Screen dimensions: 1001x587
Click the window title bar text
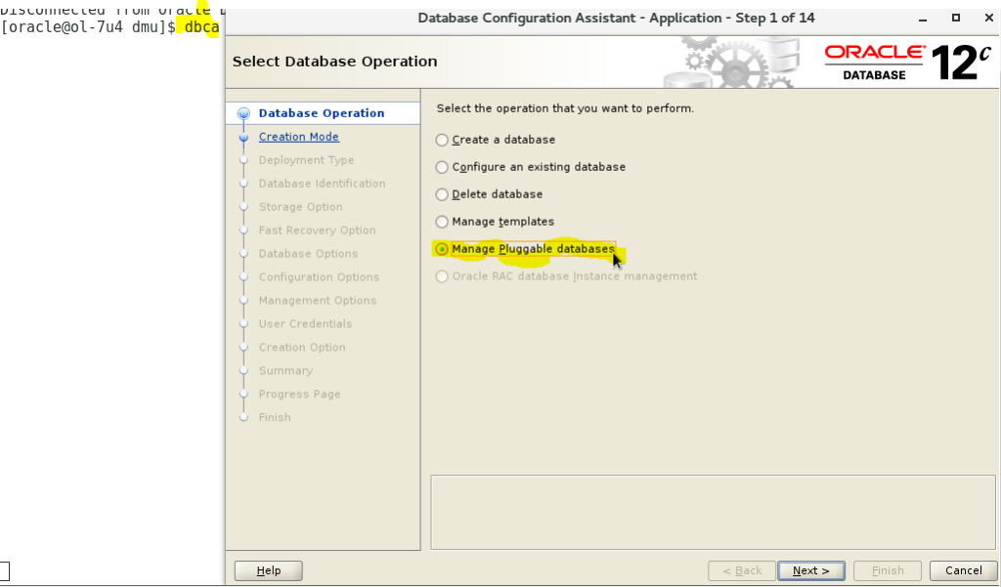615,18
